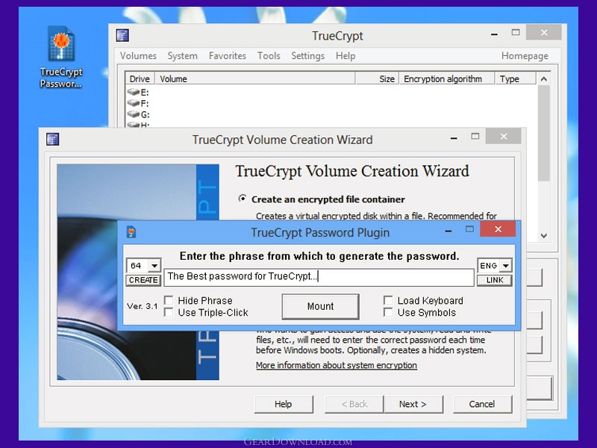Screen dimensions: 597x448
Task: Select drive F: in the drive list
Action: click(x=139, y=103)
